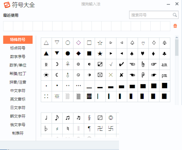This screenshot has height=150, width=182.
Task: Insert the solid black circle symbol ●
Action: pos(68,54)
